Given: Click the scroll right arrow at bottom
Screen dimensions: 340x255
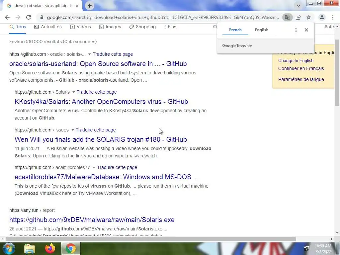Looking at the screenshot, I should [332, 239].
